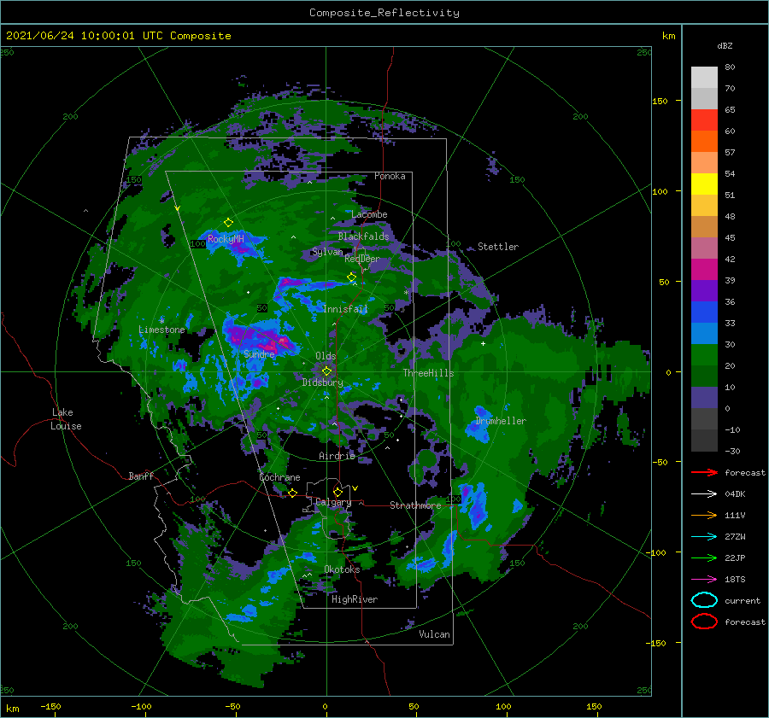Click the cyan current oval icon
Image resolution: width=769 pixels, height=718 pixels.
pos(704,600)
